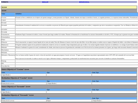Click the 'Source Object(s) of "Envasado" Arrow' header
The height and width of the screenshot is (103, 138).
click(x=69, y=87)
